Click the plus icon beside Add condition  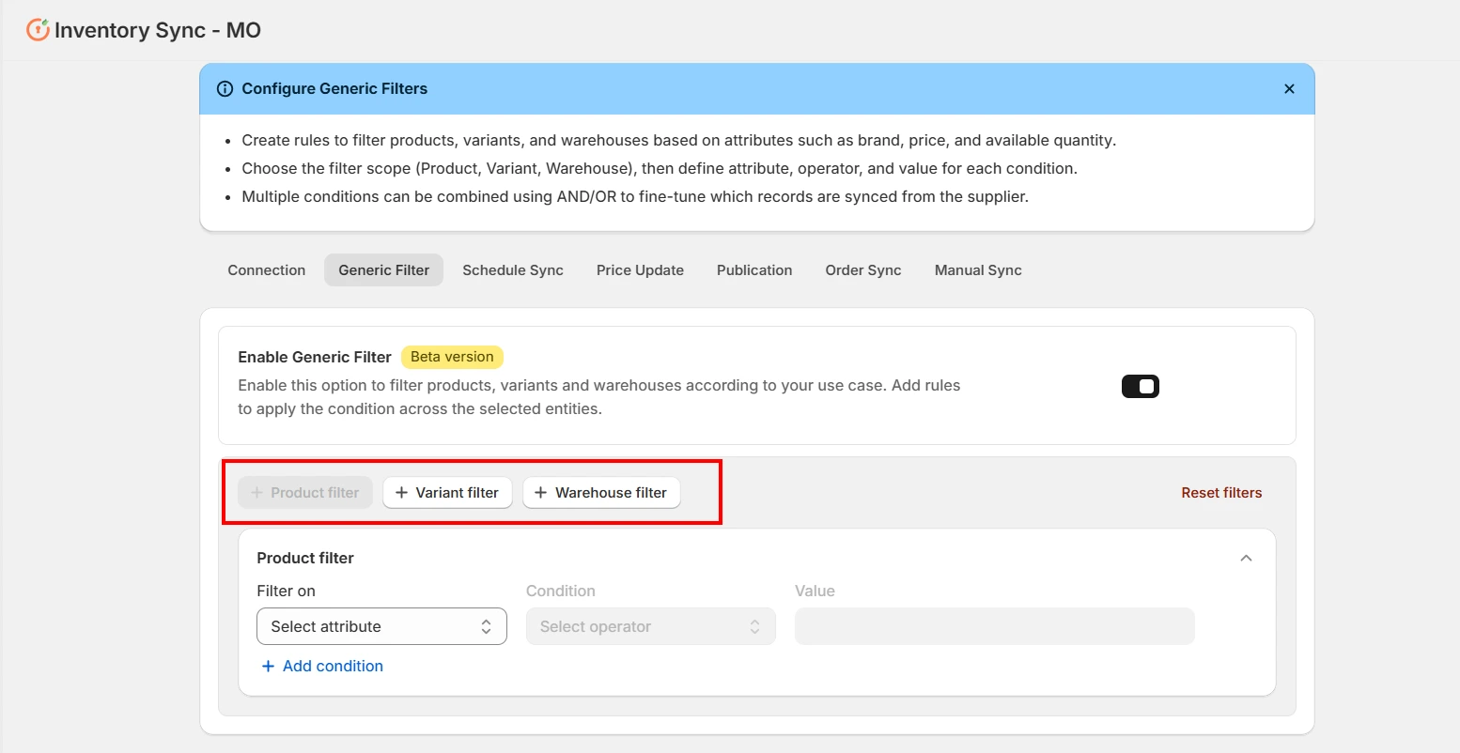268,666
